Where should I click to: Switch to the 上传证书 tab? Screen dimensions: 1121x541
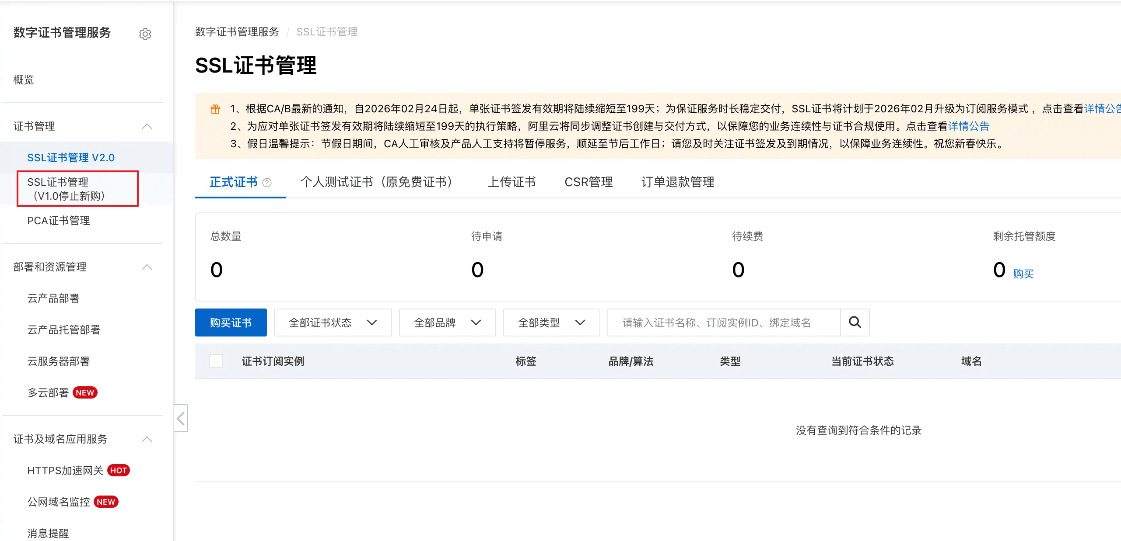(x=511, y=182)
